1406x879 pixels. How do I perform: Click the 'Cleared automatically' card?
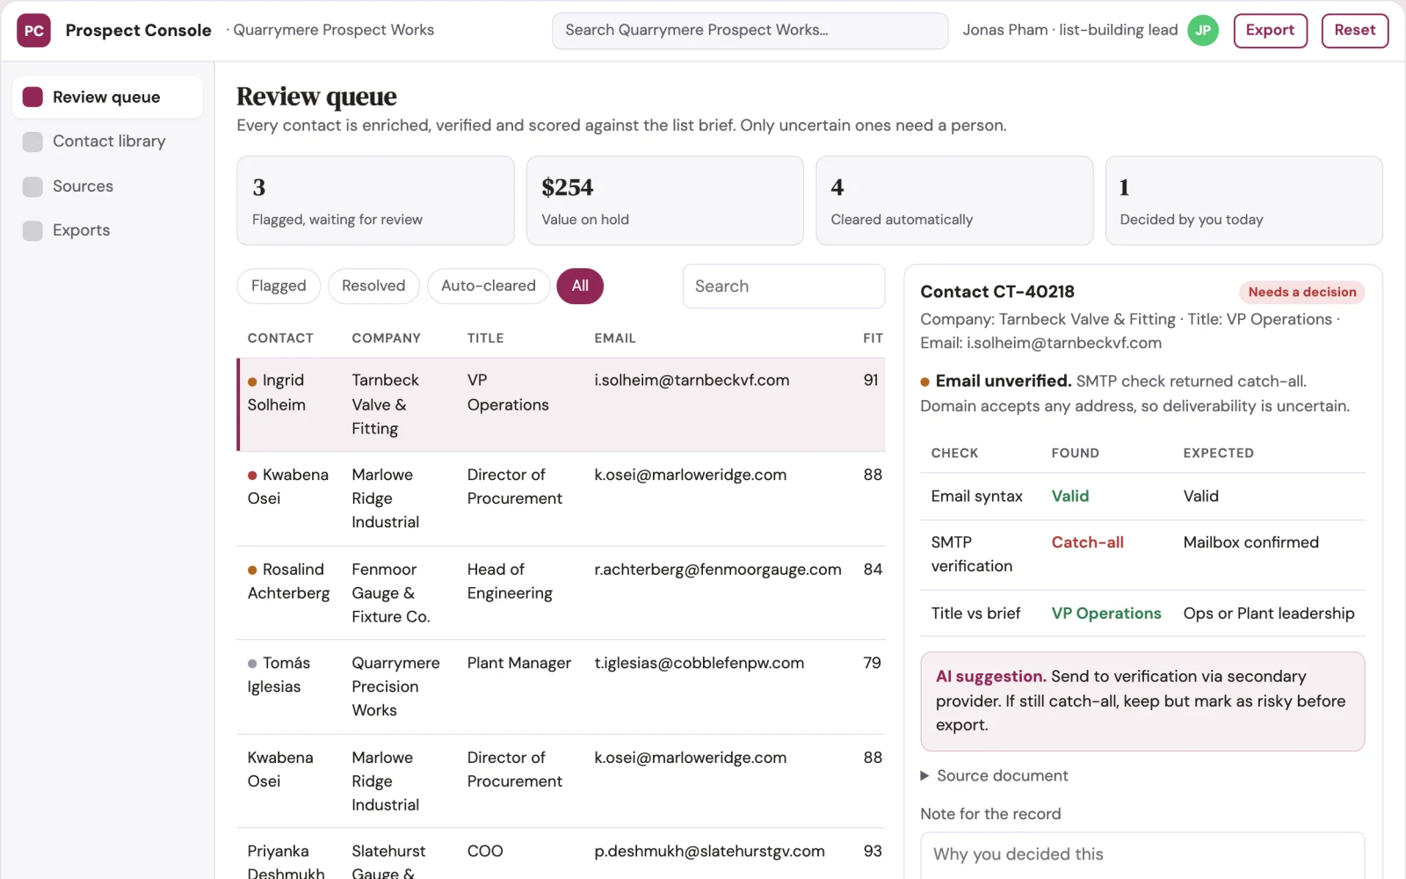954,200
